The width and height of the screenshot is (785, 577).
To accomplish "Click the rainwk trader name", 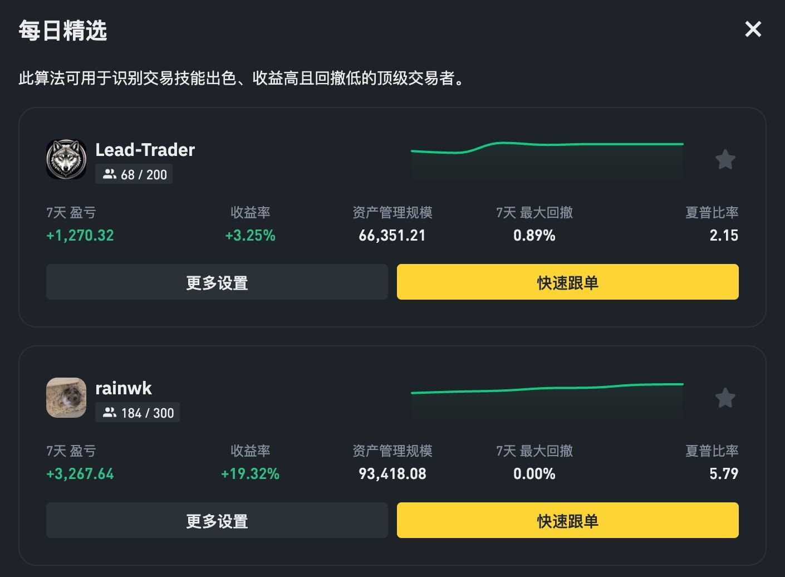I will (123, 388).
